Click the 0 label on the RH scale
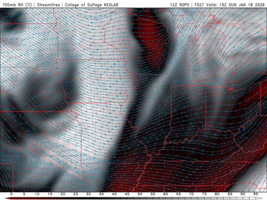267x200 pixels. click(x=11, y=194)
